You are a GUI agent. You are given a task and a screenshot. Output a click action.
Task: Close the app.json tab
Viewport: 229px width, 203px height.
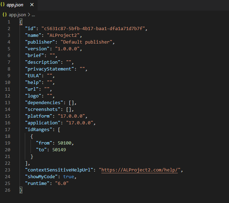pos(32,5)
